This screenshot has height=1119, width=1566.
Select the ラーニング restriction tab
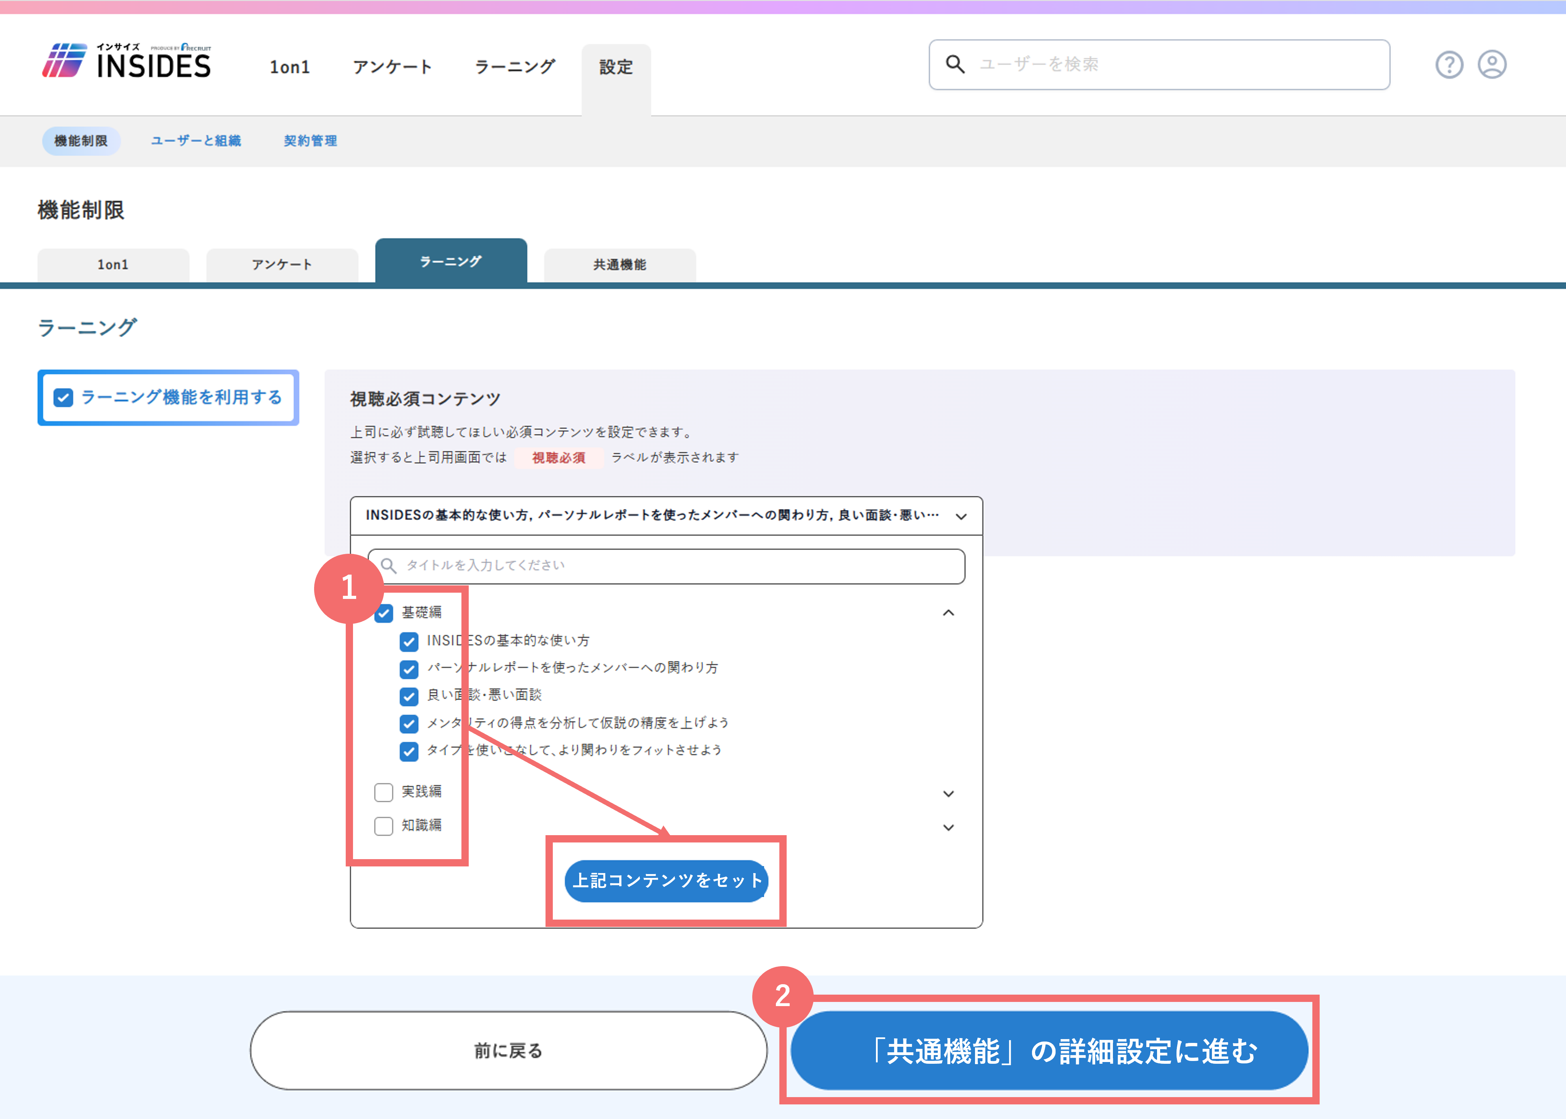(451, 261)
